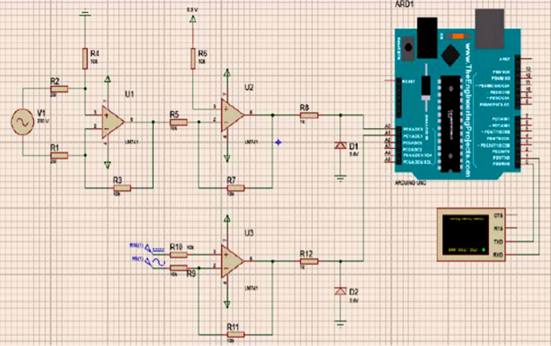Viewport: 551px width, 346px height.
Task: Select the V1 AC voltage source symbol
Action: (x=23, y=122)
